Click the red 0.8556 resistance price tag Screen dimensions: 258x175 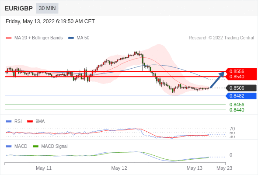tap(241, 71)
